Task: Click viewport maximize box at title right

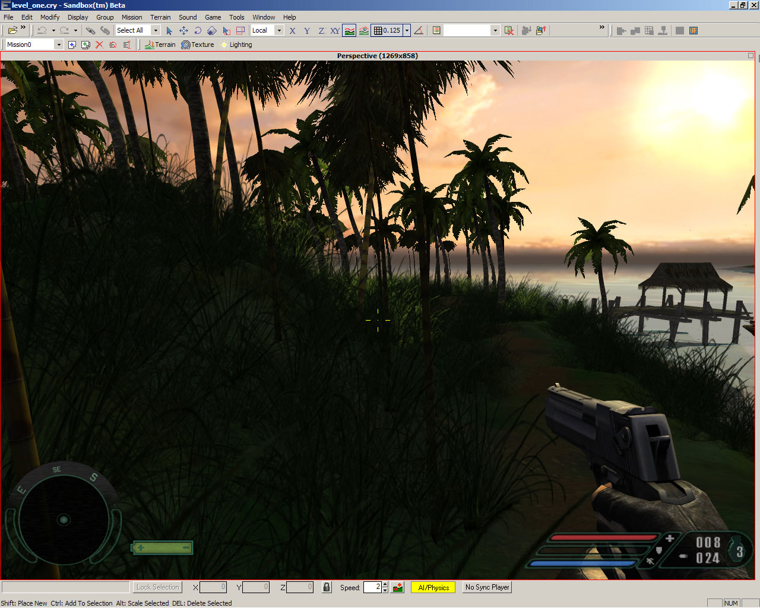Action: (x=750, y=56)
